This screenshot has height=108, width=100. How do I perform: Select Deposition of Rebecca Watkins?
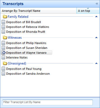coord(28,27)
